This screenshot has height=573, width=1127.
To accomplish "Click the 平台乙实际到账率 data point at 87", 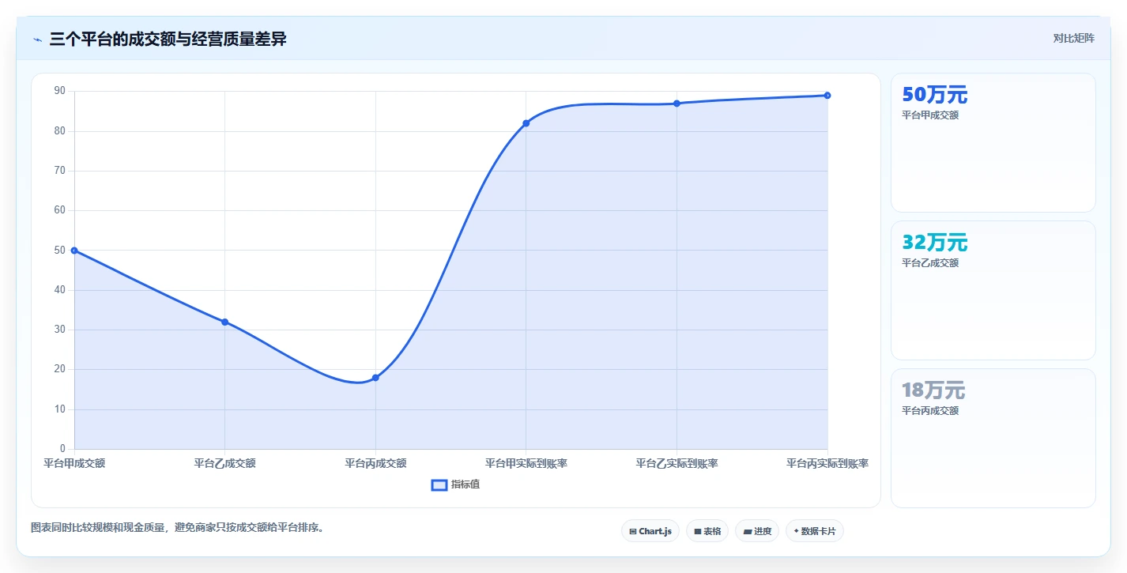I will [x=677, y=104].
